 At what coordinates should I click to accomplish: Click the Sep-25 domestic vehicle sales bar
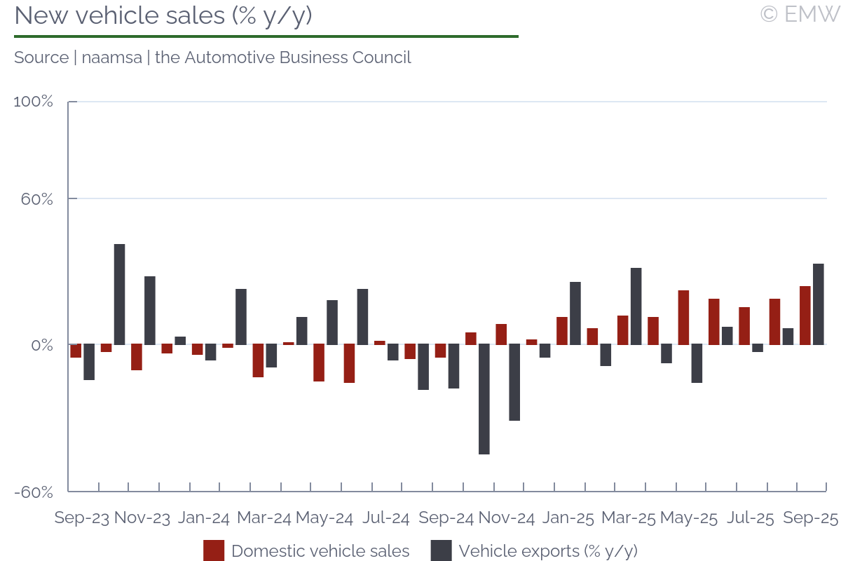(805, 316)
